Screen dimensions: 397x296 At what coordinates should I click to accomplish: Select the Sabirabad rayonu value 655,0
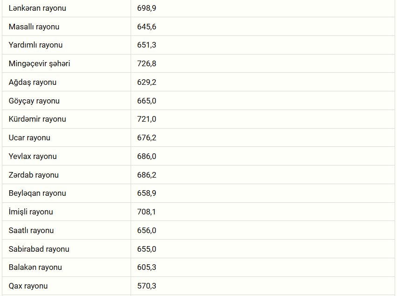146,249
